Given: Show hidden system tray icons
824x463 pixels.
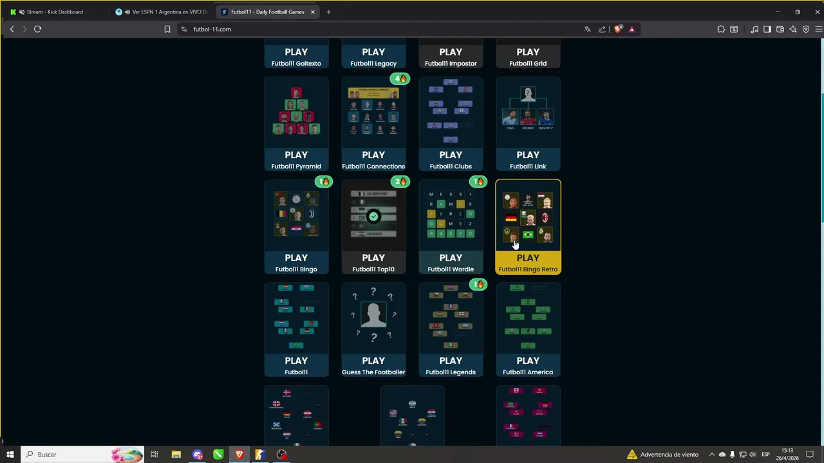Looking at the screenshot, I should pyautogui.click(x=711, y=455).
